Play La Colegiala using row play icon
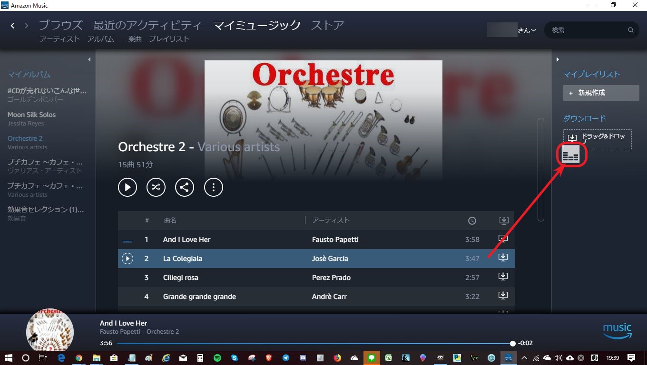The width and height of the screenshot is (647, 365). tap(127, 259)
